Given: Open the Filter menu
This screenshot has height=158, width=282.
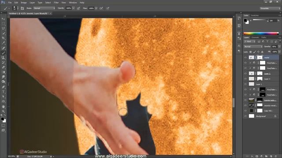Looking at the screenshot, I should click(56, 3).
